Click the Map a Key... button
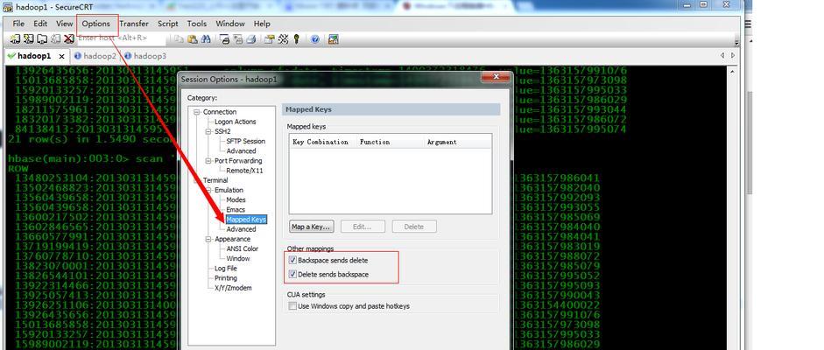824x350 pixels. (x=312, y=227)
